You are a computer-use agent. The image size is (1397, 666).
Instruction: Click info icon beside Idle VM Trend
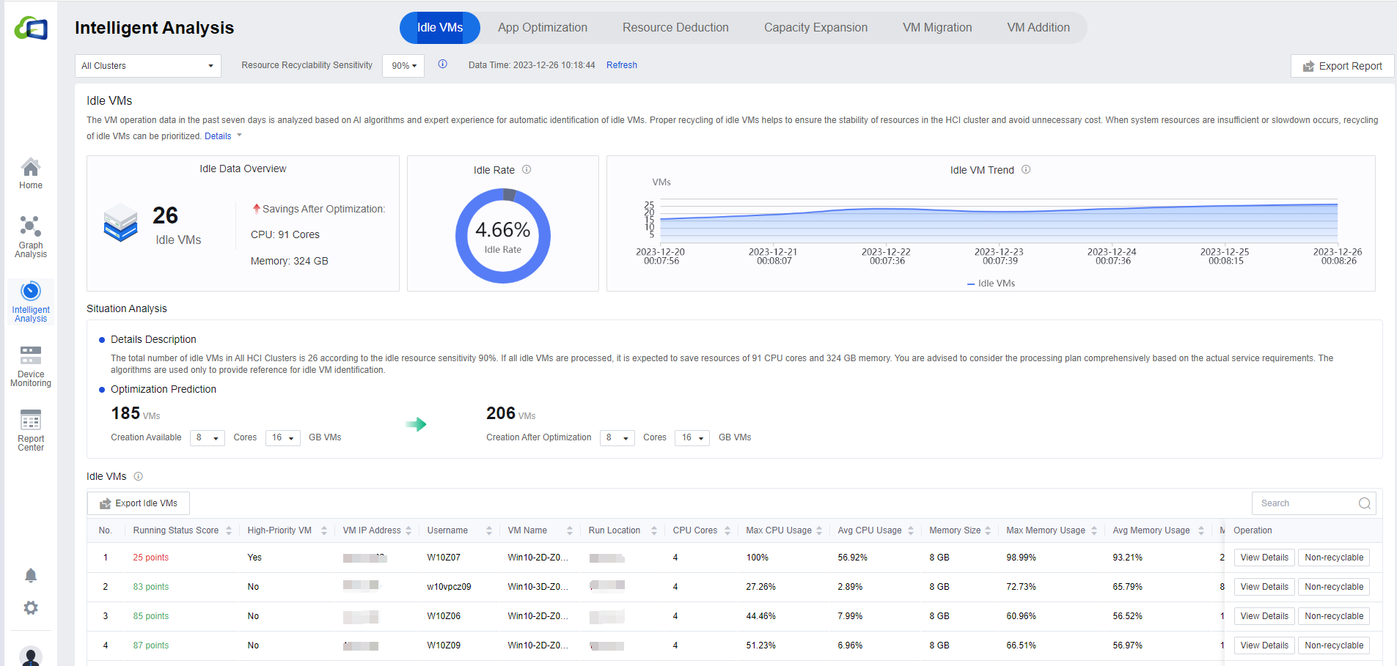1026,170
